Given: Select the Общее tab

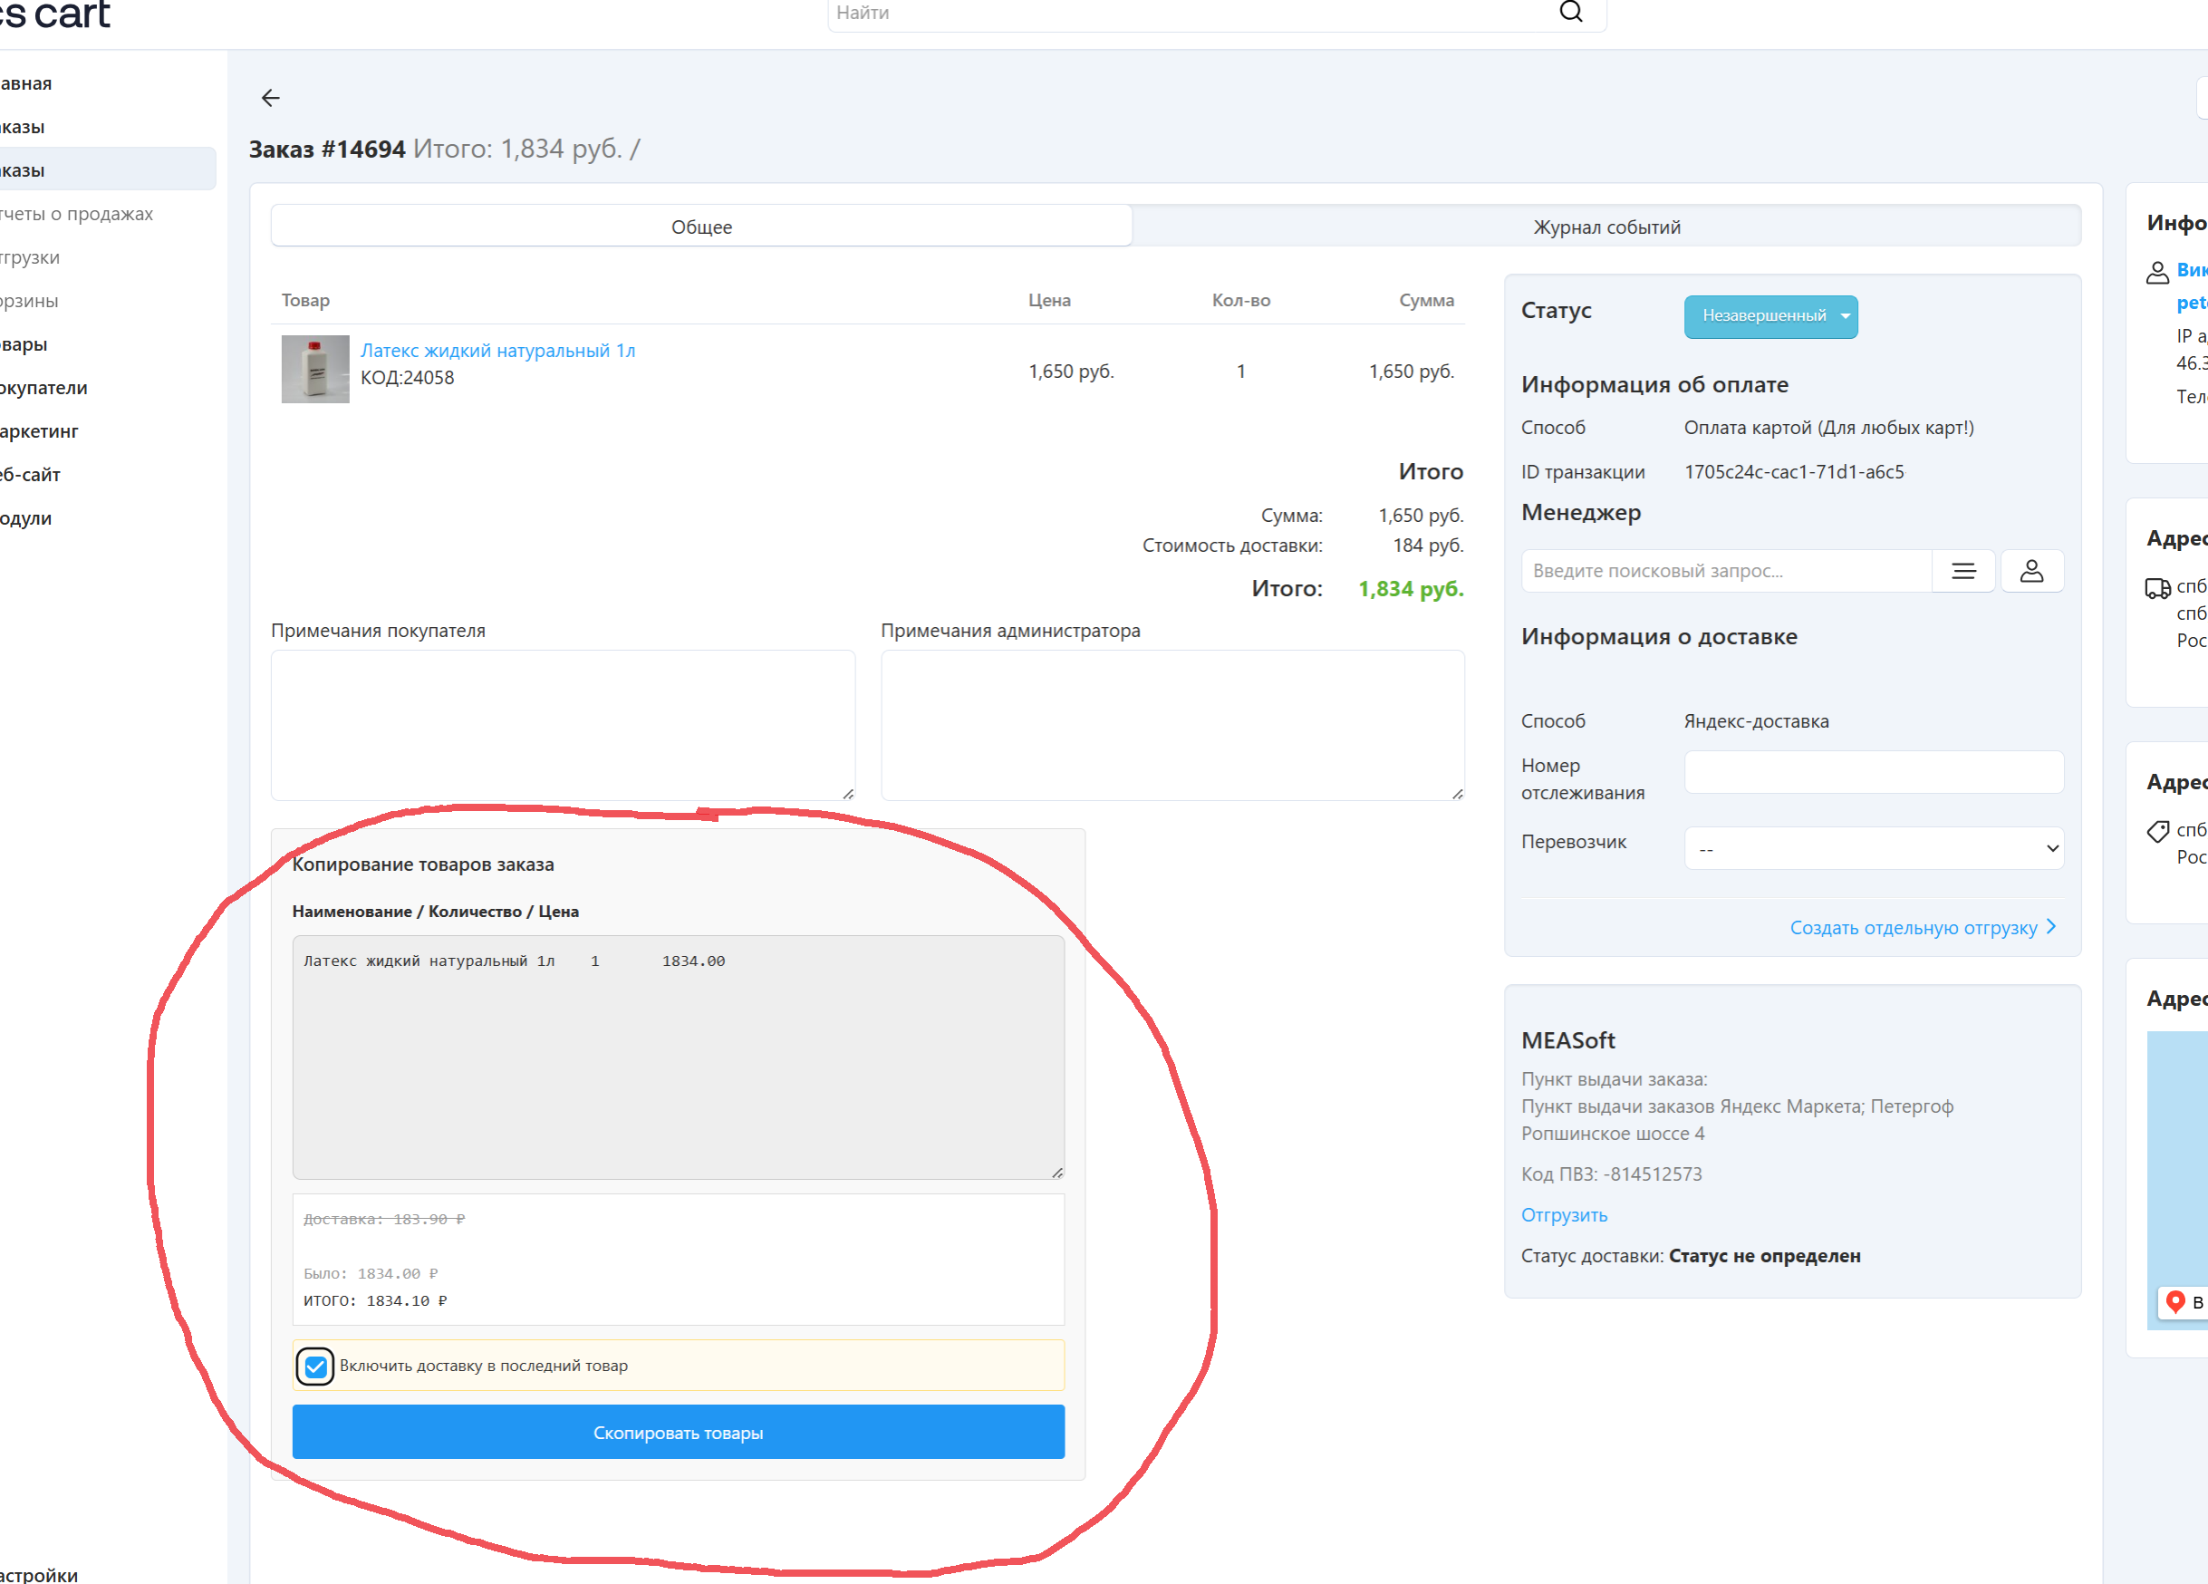Looking at the screenshot, I should [x=701, y=227].
